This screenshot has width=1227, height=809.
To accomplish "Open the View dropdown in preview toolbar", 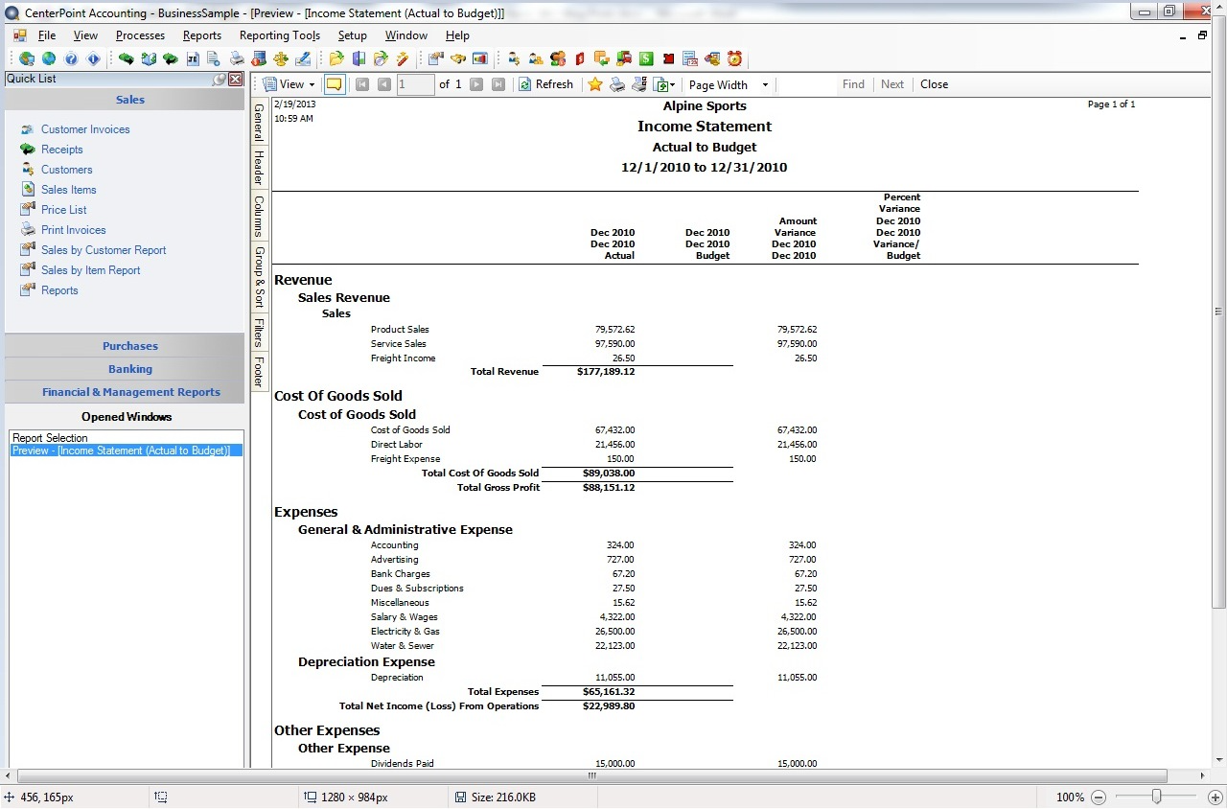I will (x=289, y=84).
